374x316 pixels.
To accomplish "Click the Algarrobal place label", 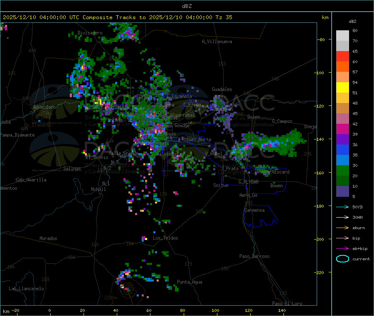I will point(182,115).
